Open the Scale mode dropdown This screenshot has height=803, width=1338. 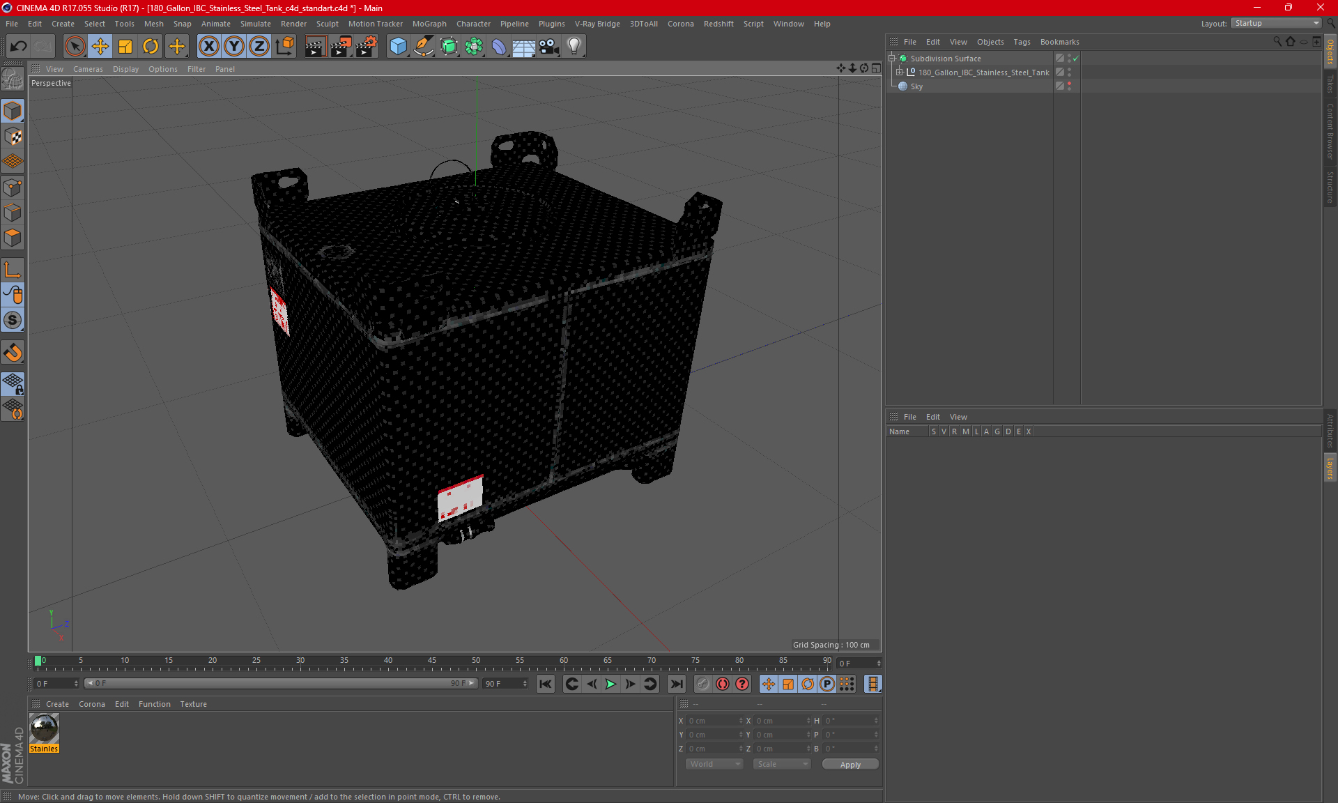coord(782,764)
